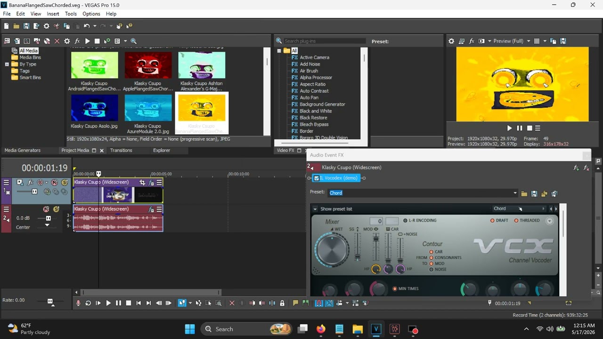Viewport: 603px width, 339px height.
Task: Enable the DRAFT option in Vocodex
Action: click(499, 220)
